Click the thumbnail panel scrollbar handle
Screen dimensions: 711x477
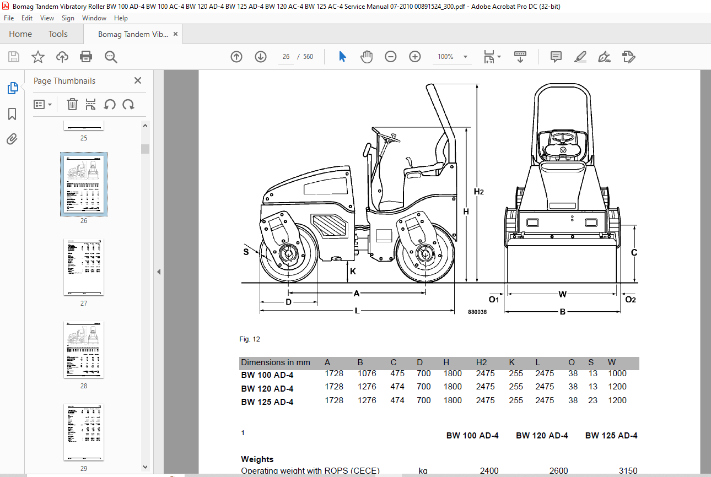pos(146,149)
